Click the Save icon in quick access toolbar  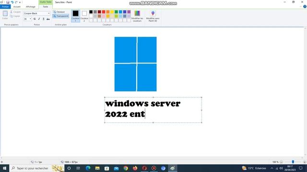pos(8,2)
